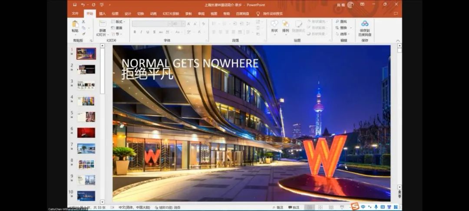Image resolution: width=469 pixels, height=211 pixels.
Task: Click the Sogou input method S icon
Action: [x=355, y=206]
